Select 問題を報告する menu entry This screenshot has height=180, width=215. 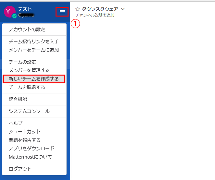click(x=24, y=140)
